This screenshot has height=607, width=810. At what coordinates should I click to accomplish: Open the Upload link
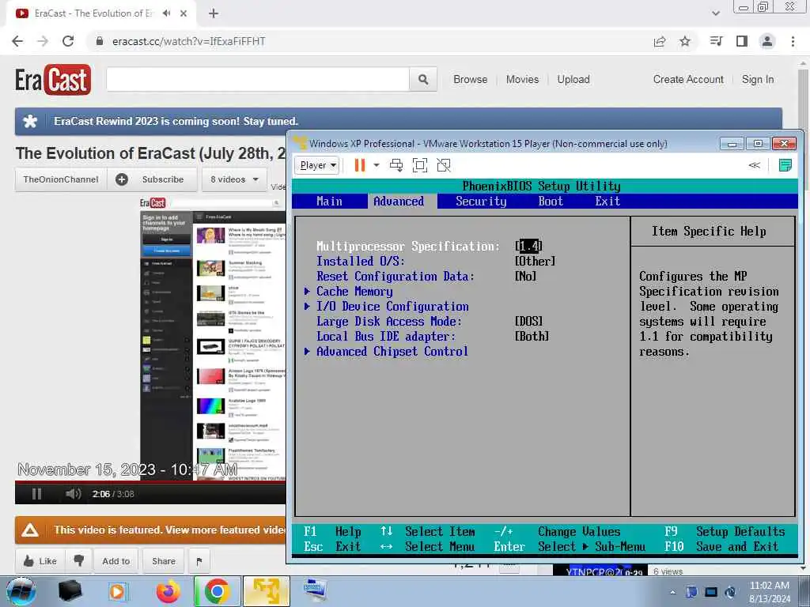[573, 80]
